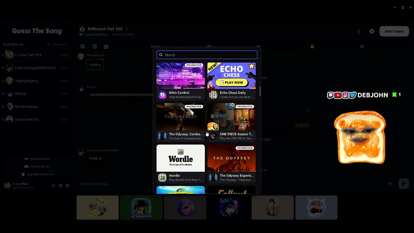
Task: Open the Nitro Control promoted banner
Action: [x=180, y=75]
